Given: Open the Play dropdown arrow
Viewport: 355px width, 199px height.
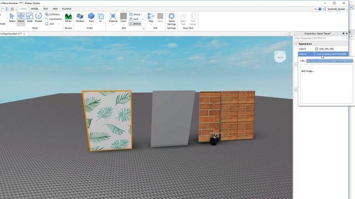Looking at the screenshot, I should (x=151, y=24).
